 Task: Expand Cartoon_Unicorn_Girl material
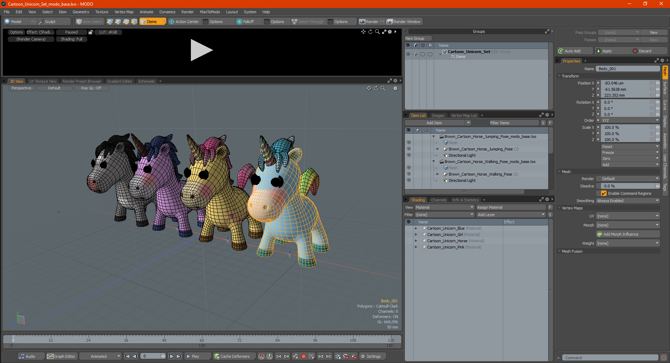point(416,235)
